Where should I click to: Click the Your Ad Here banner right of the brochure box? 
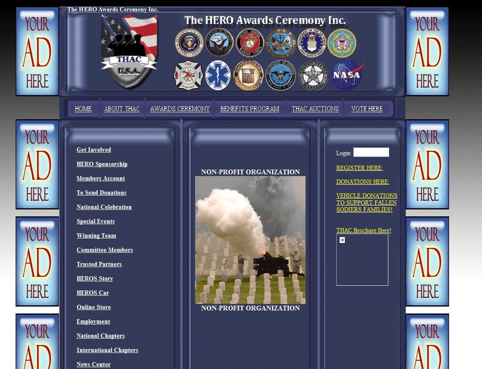(x=427, y=261)
